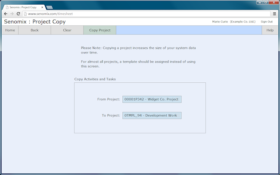
Task: Reload the page with refresh icon
Action: point(18,14)
